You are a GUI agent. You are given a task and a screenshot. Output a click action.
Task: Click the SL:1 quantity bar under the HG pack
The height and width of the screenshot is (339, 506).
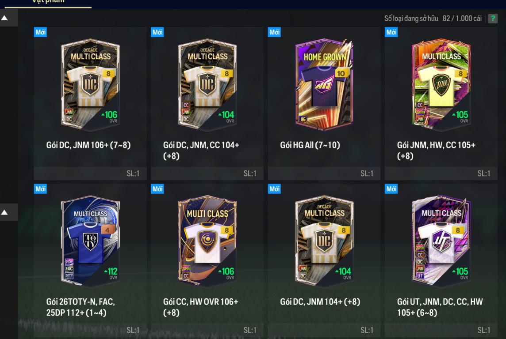pos(324,173)
